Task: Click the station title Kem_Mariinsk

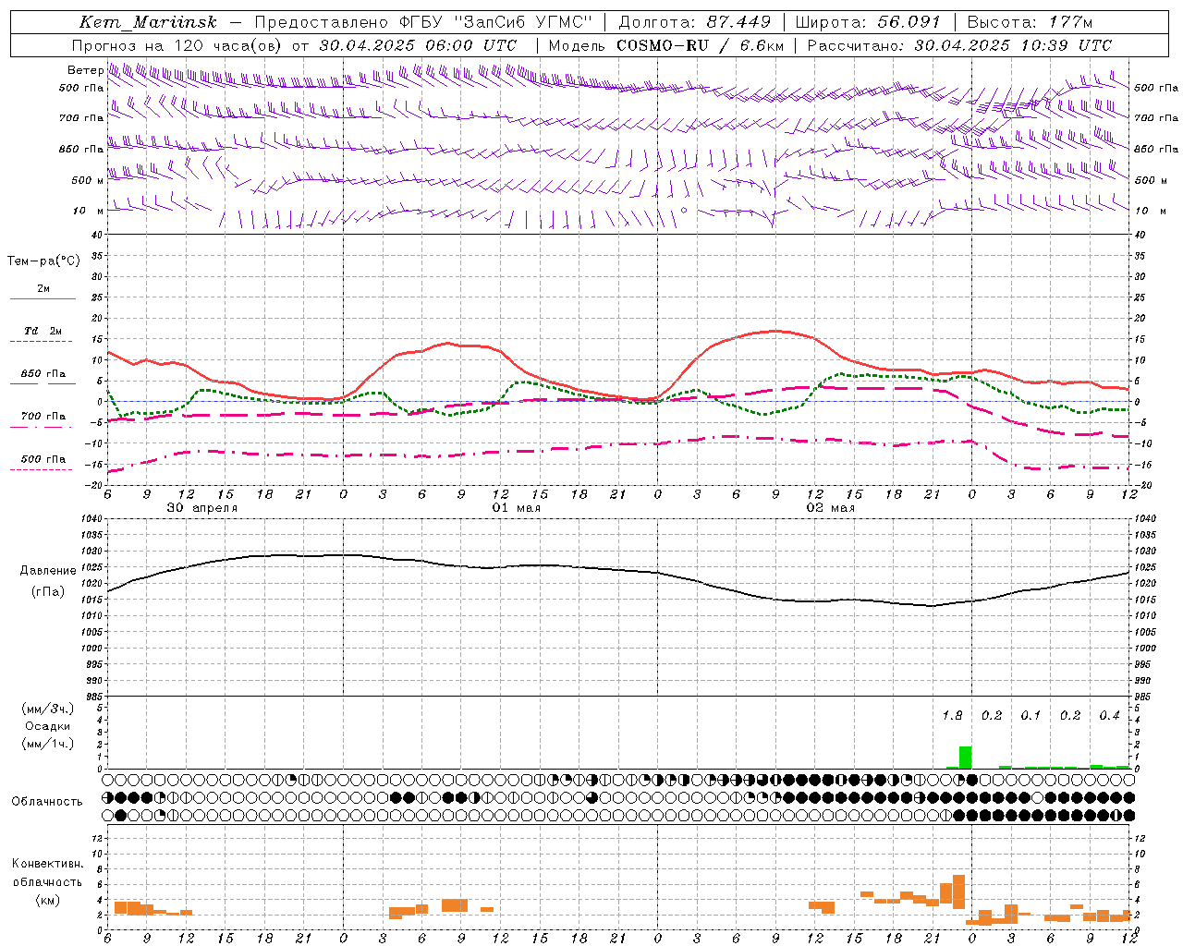Action: [148, 22]
